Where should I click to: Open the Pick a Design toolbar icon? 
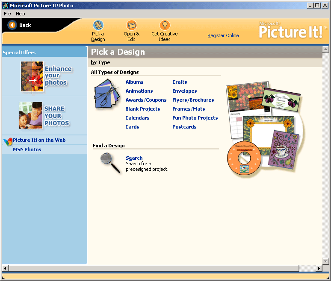(98, 25)
